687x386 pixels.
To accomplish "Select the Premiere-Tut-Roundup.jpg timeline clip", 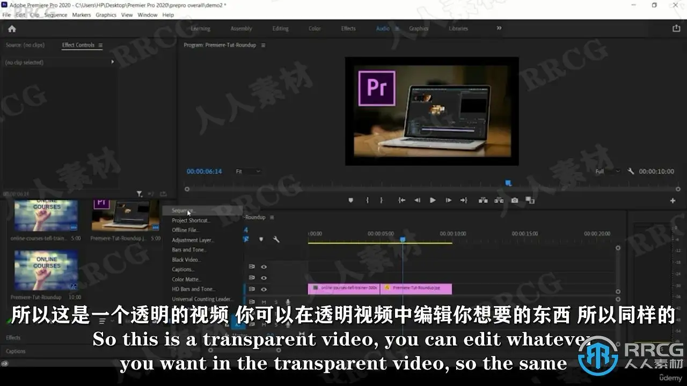I will (416, 289).
